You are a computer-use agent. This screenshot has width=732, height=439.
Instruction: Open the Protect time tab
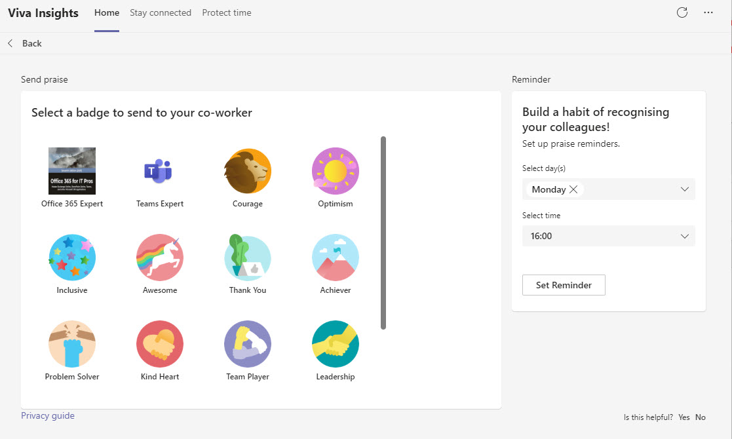(227, 12)
